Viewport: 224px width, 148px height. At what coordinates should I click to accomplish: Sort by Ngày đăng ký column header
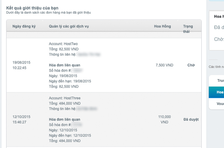click(x=24, y=26)
